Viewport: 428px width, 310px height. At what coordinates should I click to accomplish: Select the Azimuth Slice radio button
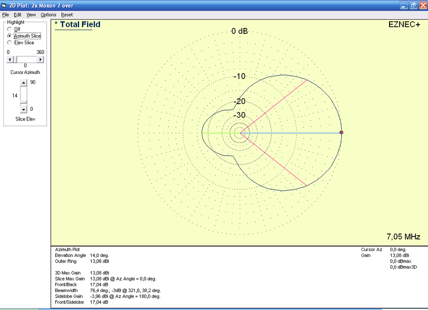tap(10, 36)
